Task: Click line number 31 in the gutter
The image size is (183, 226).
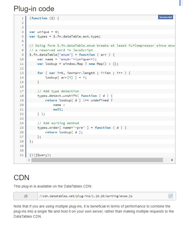Action: [x=22, y=155]
